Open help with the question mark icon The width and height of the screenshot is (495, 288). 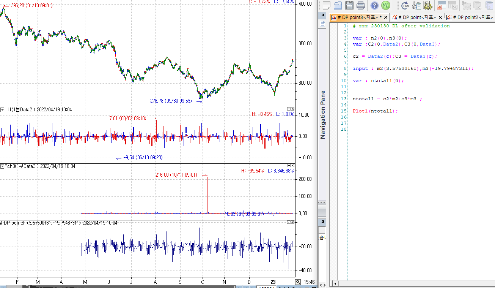tap(374, 5)
